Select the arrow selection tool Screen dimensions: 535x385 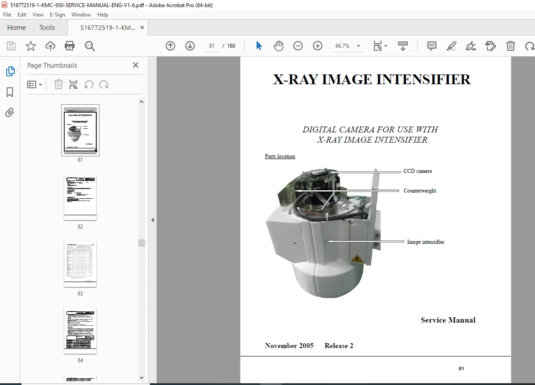pos(259,45)
